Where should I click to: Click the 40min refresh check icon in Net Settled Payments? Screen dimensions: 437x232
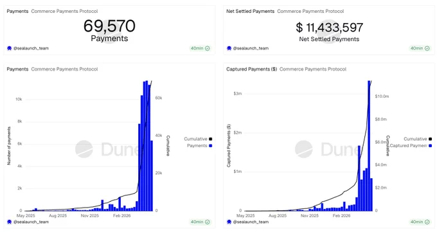tap(427, 48)
